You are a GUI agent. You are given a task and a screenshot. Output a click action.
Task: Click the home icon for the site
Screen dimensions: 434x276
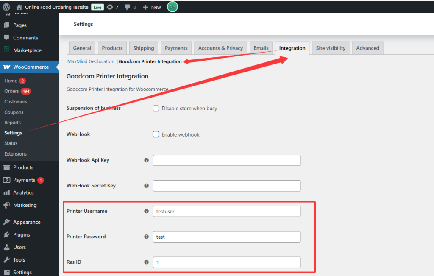19,7
